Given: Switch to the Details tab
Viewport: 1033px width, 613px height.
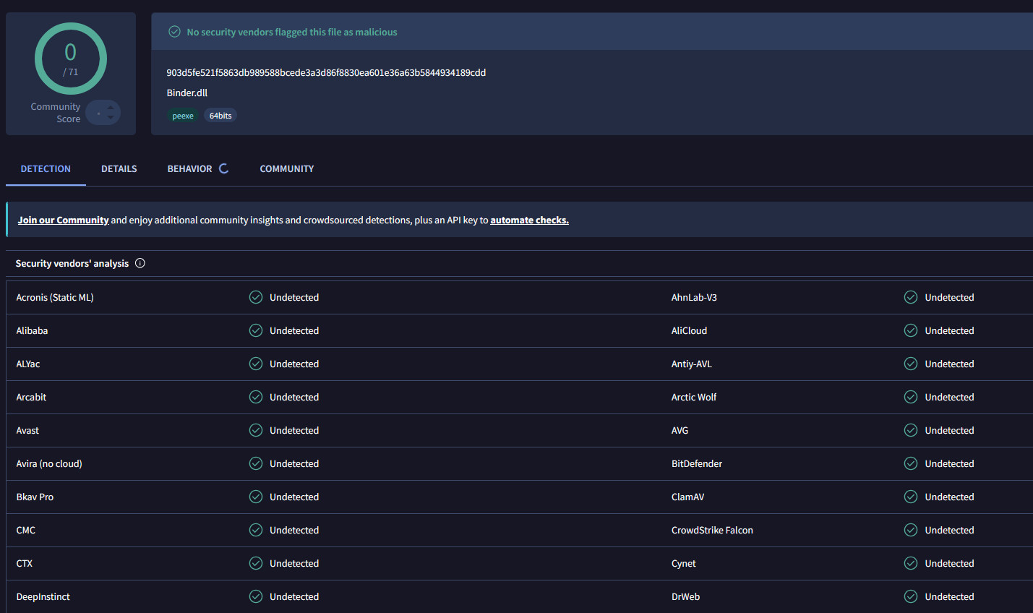Looking at the screenshot, I should coord(119,168).
